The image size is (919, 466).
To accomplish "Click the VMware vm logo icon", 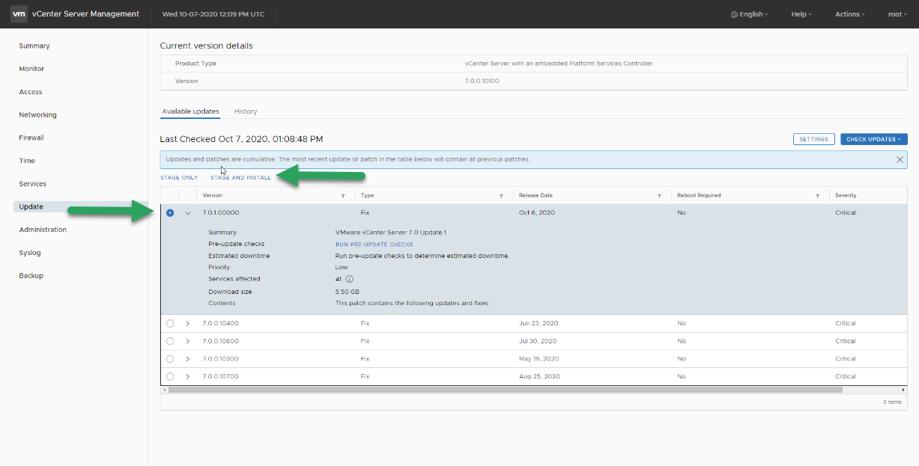I will point(20,14).
